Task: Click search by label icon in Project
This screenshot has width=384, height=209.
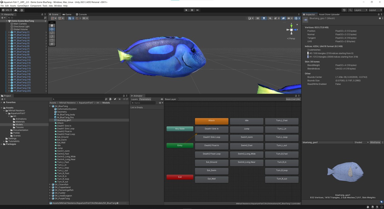Action: point(115,99)
